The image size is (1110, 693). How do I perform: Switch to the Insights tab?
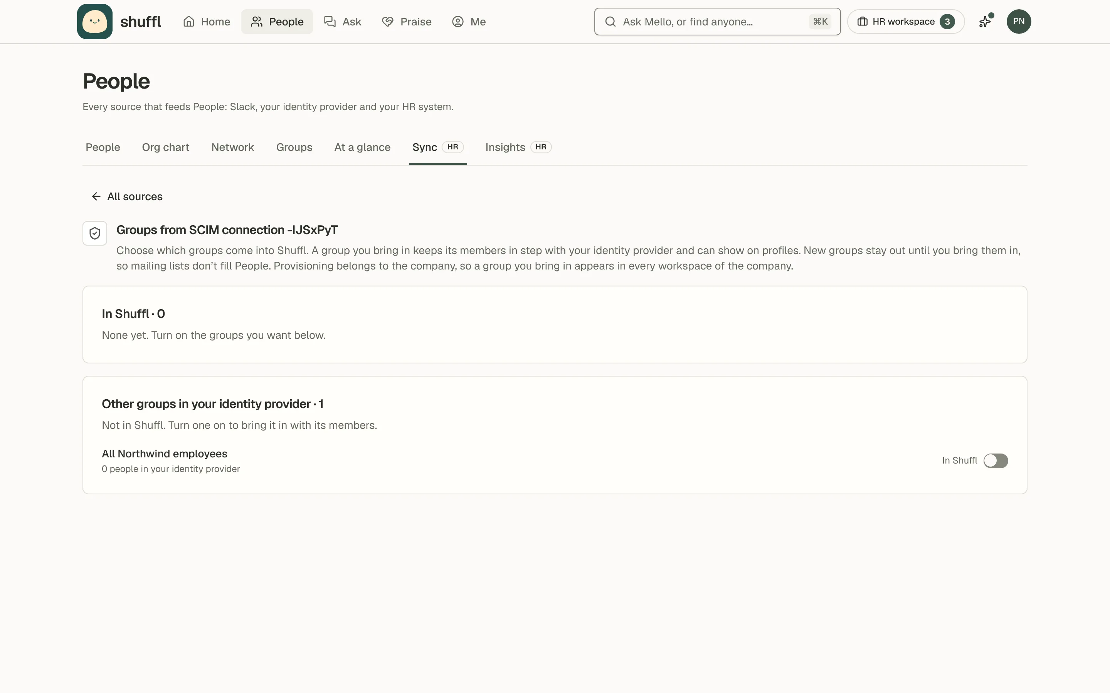tap(518, 147)
